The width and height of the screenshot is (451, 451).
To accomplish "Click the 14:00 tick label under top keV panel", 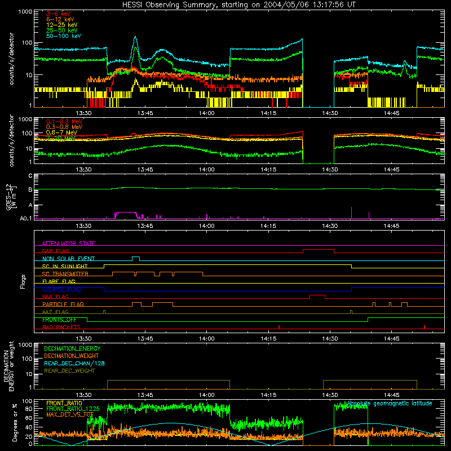I will click(x=206, y=113).
